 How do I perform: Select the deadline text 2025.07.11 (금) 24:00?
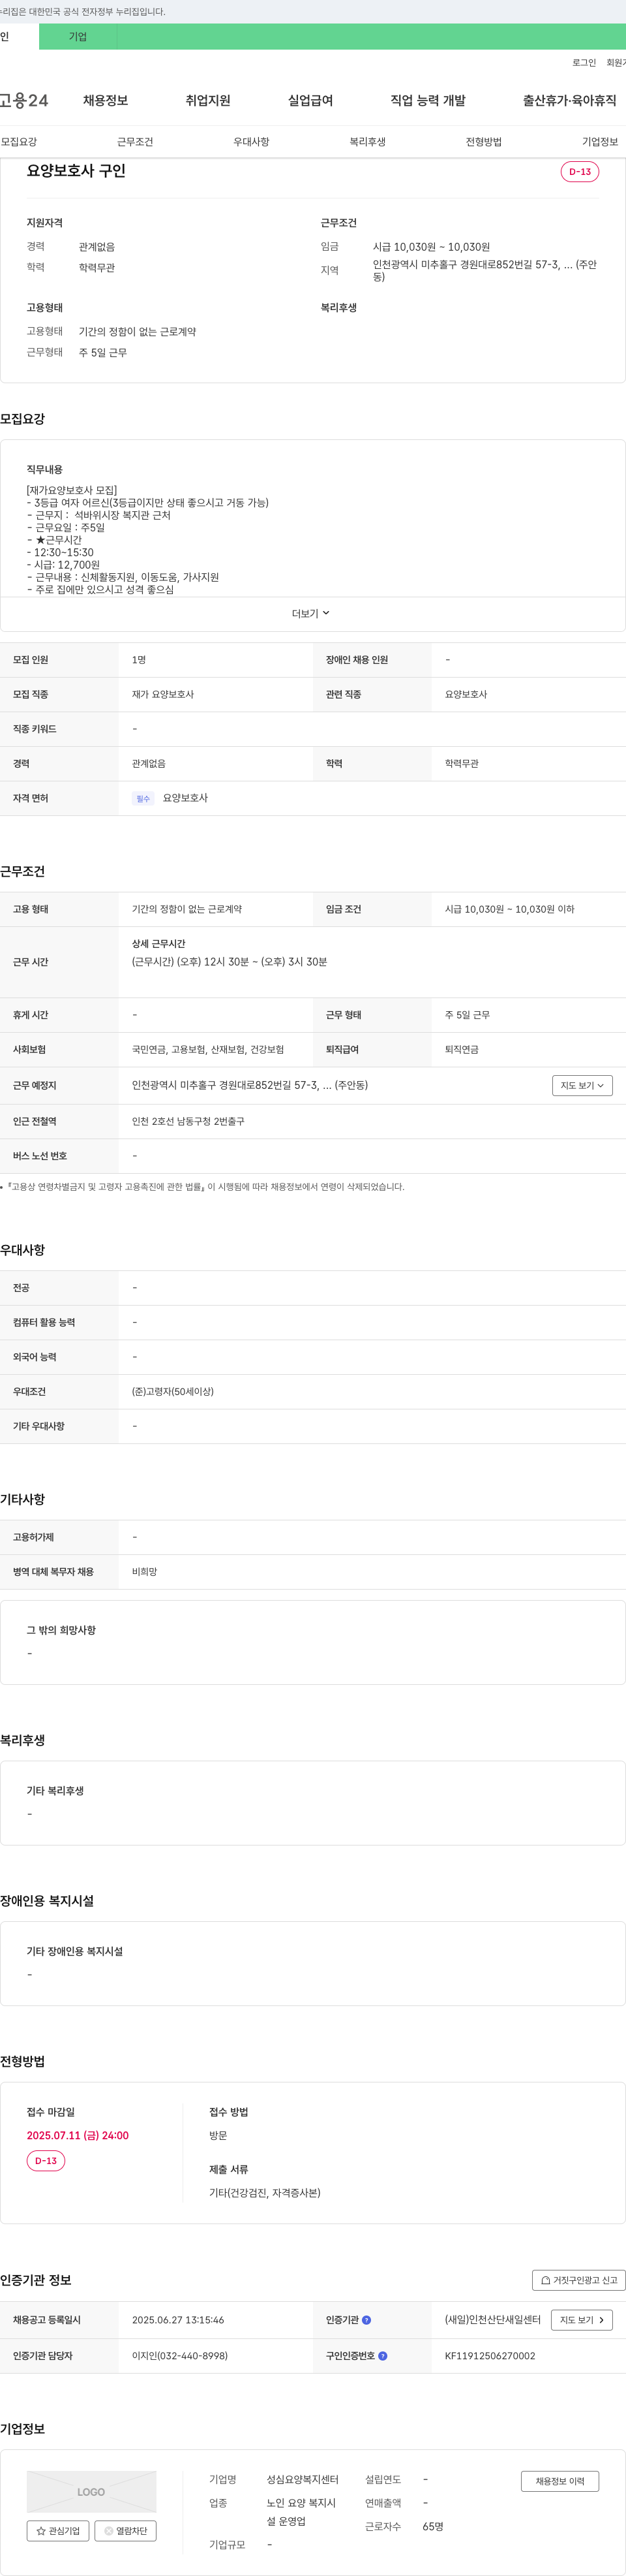78,2135
